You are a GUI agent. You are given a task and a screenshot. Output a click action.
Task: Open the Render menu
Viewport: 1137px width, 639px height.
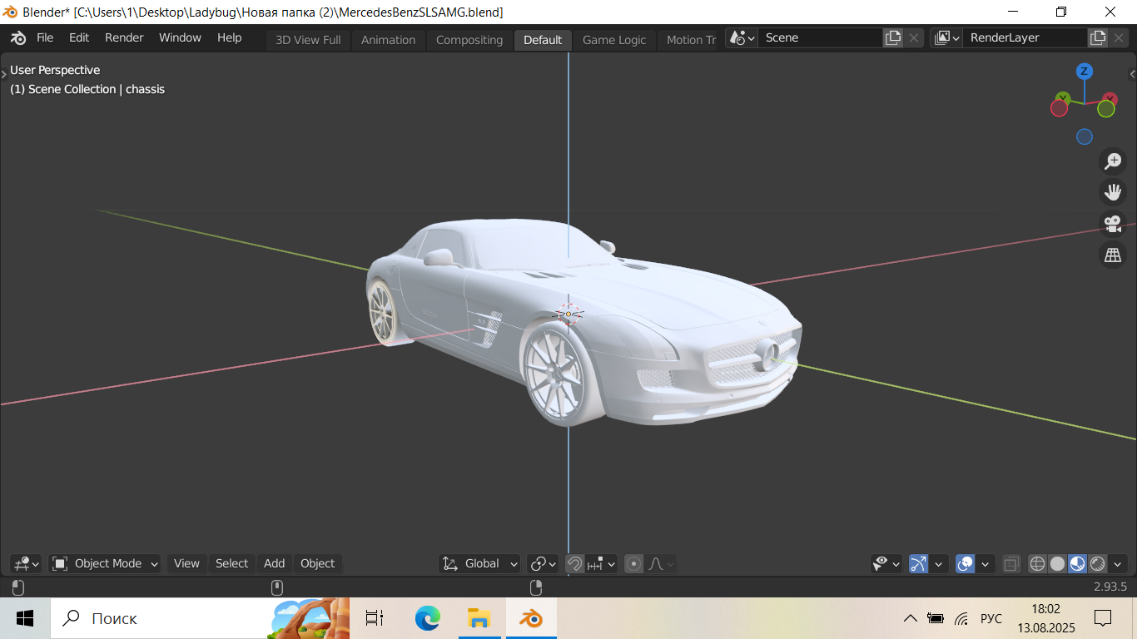[124, 37]
